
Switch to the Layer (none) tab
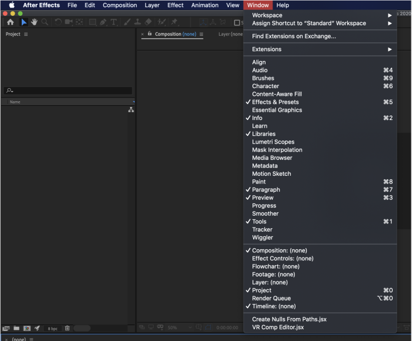[230, 34]
